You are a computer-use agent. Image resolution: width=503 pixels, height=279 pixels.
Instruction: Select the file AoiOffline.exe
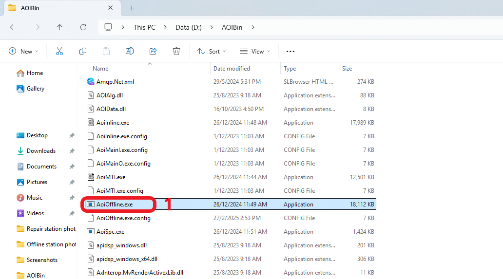115,205
